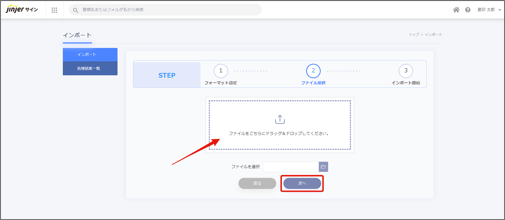Image resolution: width=505 pixels, height=220 pixels.
Task: Go to home via house icon
Action: click(x=456, y=10)
